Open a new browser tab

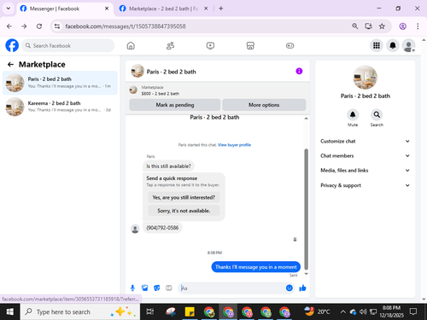click(221, 9)
